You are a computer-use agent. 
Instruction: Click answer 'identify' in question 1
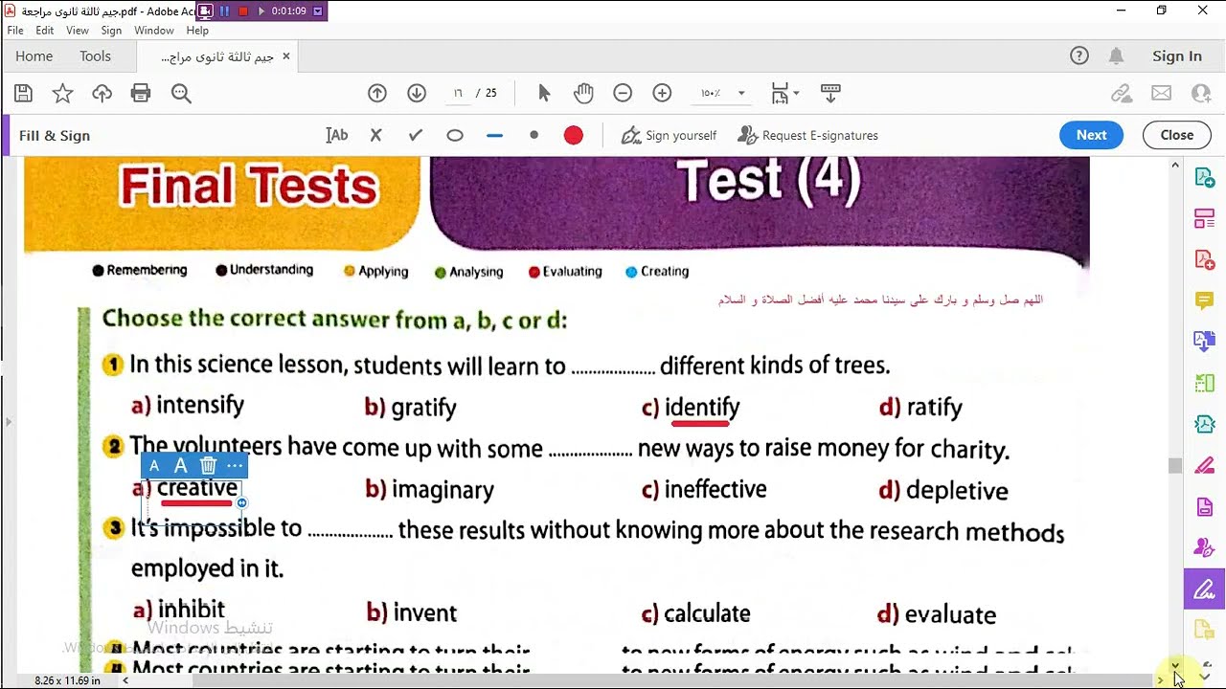click(x=702, y=408)
